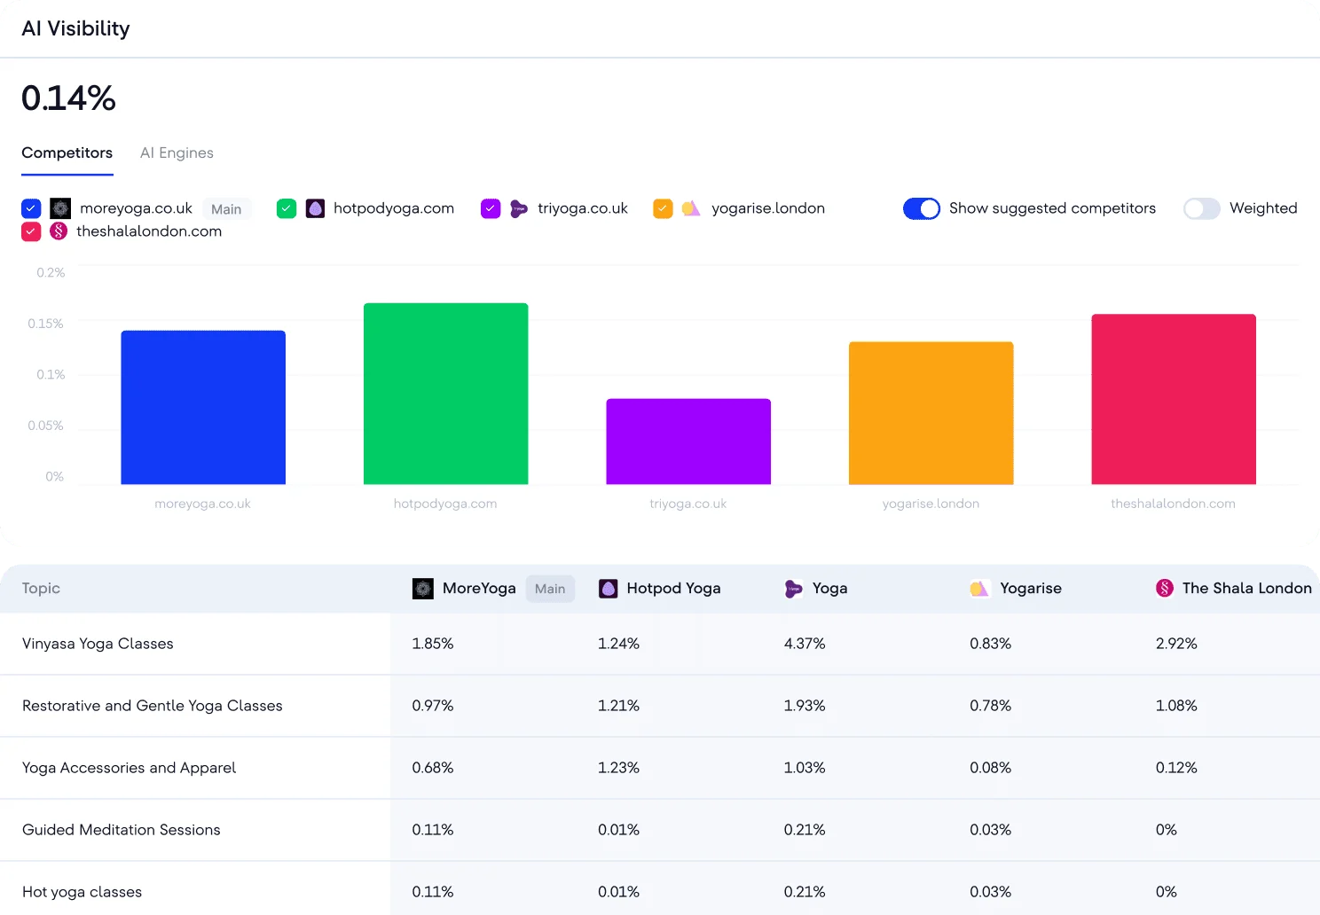
Task: Click the Hotpod Yoga logo in table header
Action: [x=608, y=589]
